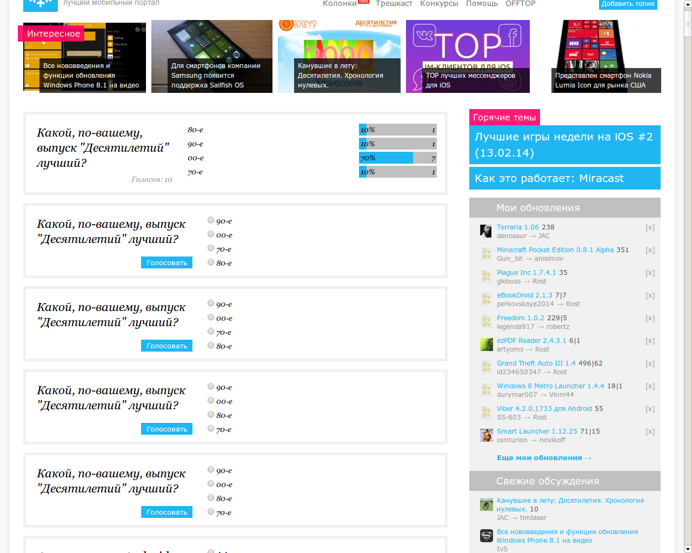This screenshot has height=553, width=692.
Task: Dismiss the Grand Theft Auto III row [x]
Action: pos(650,363)
